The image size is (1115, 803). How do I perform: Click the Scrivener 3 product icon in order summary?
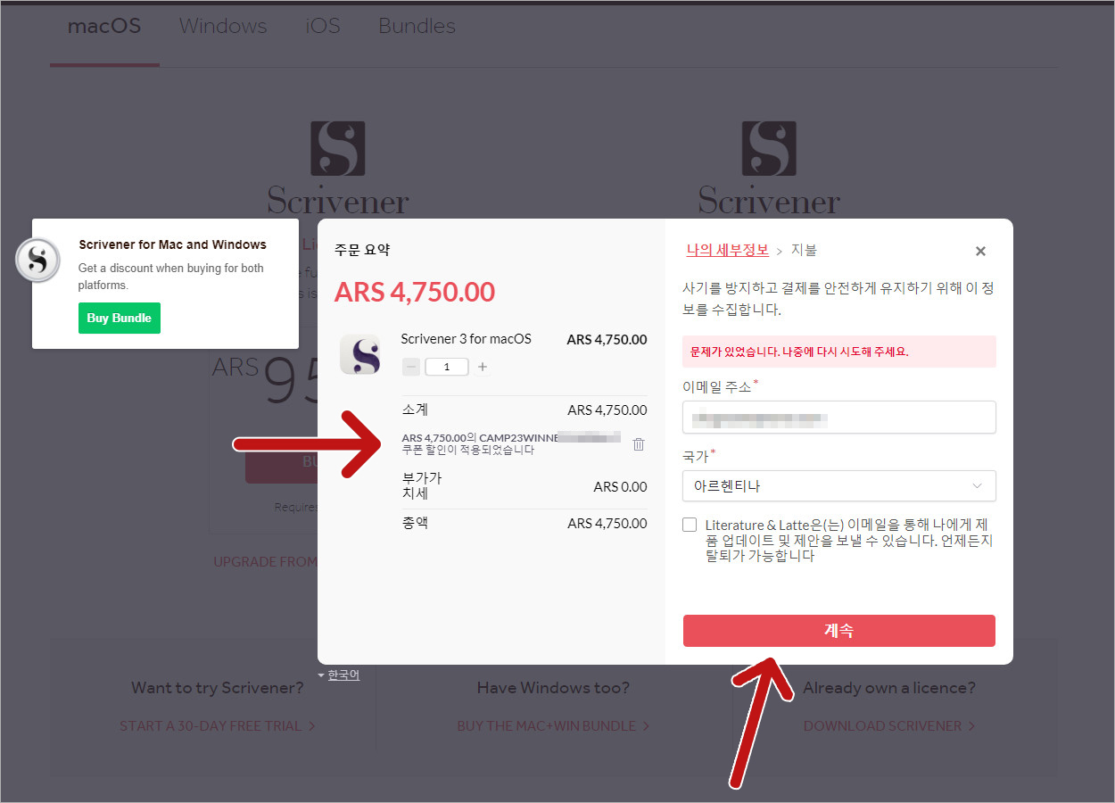click(360, 354)
